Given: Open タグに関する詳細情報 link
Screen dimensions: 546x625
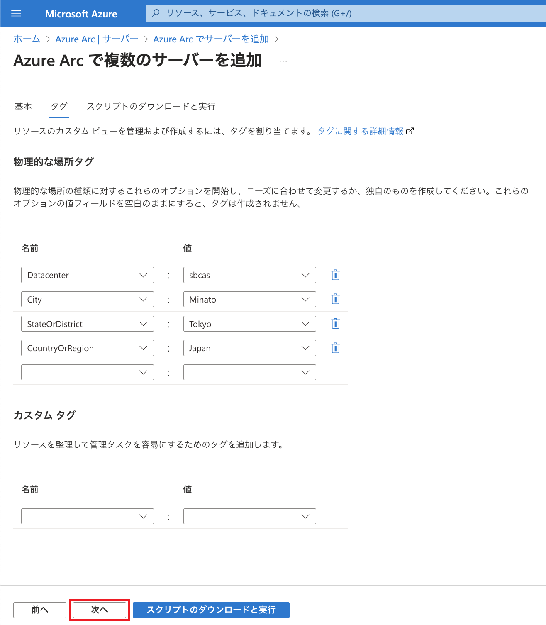Looking at the screenshot, I should [361, 131].
